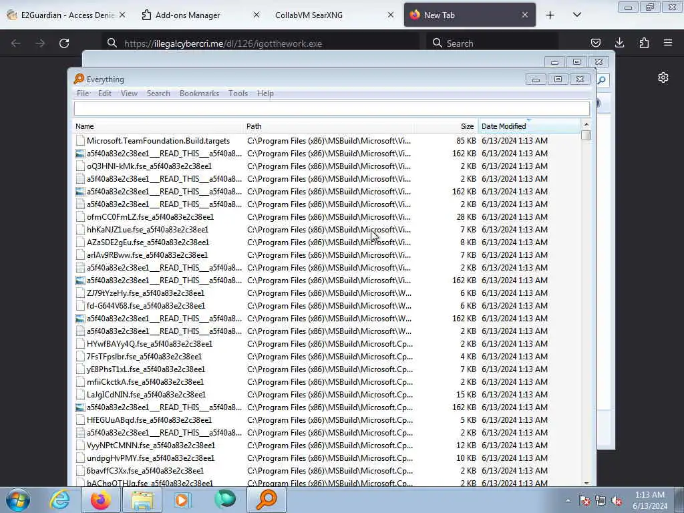This screenshot has height=513, width=684.
Task: Reload the page in Firefox
Action: [x=64, y=43]
